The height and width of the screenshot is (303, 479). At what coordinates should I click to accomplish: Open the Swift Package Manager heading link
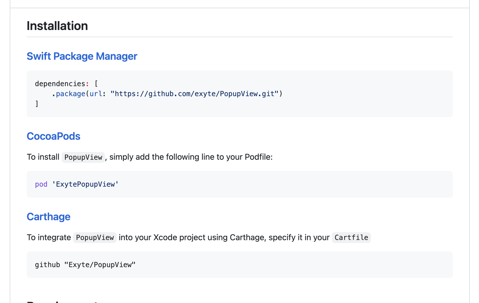82,56
